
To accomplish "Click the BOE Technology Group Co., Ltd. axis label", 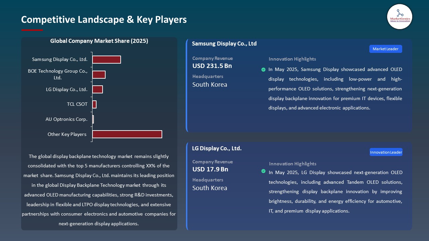I will 58,74.
